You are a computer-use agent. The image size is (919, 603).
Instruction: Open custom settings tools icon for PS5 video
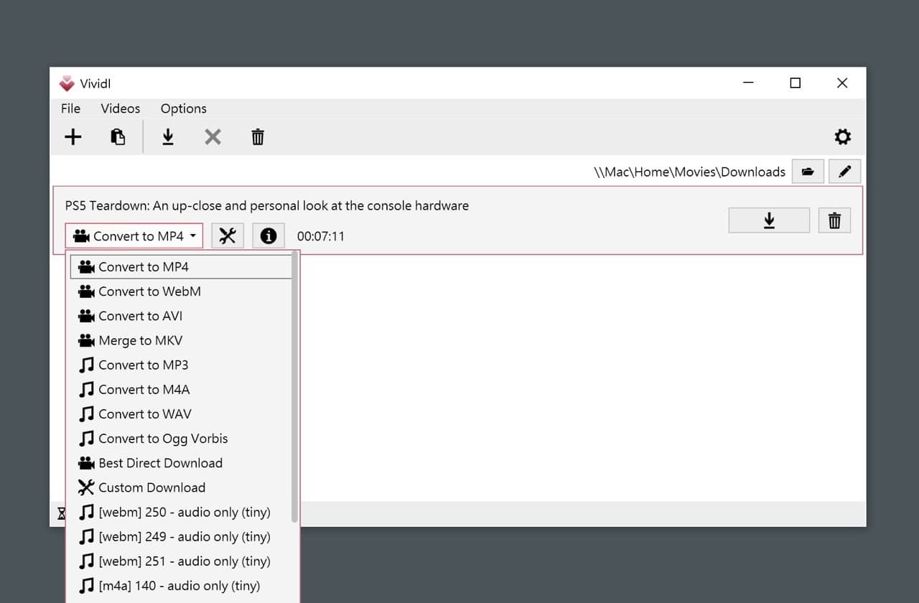[228, 235]
